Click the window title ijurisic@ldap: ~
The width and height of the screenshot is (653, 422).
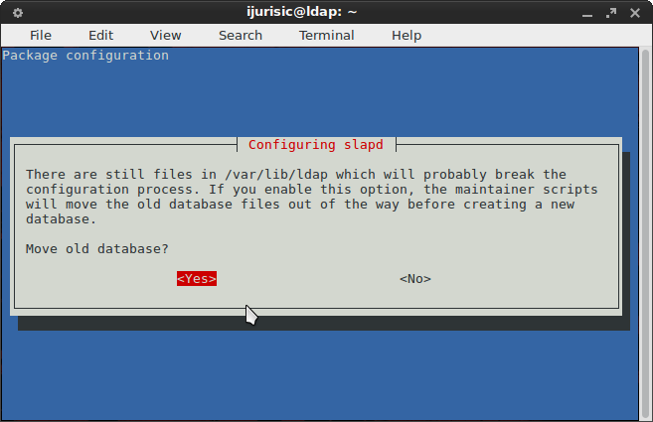[302, 12]
